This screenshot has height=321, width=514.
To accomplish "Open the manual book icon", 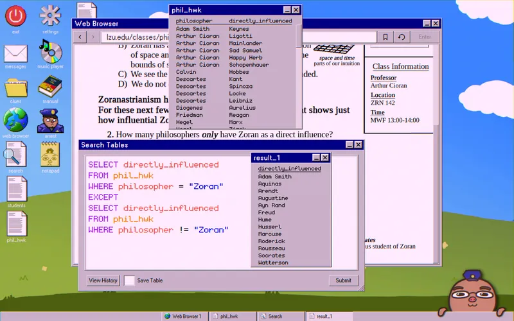I will pos(50,86).
